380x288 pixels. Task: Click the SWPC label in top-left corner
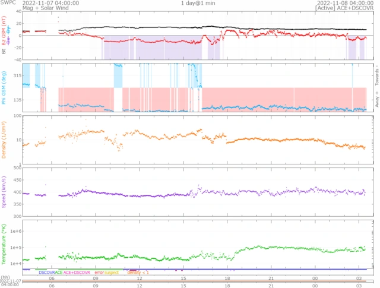[9, 3]
